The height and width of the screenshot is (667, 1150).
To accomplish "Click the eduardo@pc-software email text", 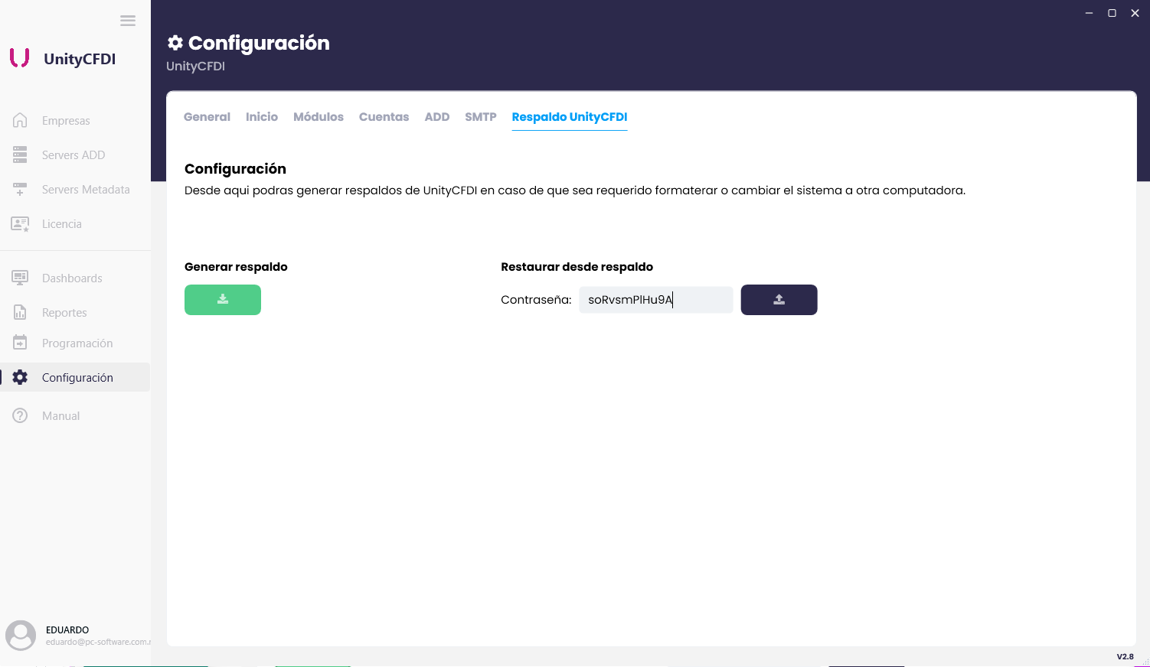I will point(98,642).
